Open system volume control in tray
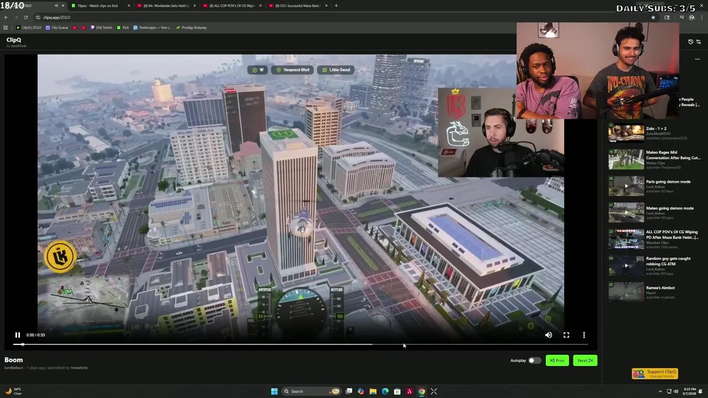The width and height of the screenshot is (708, 398). (677, 391)
